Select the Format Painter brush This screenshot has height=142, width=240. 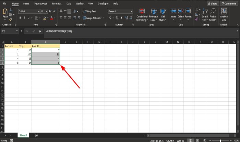coord(11,20)
